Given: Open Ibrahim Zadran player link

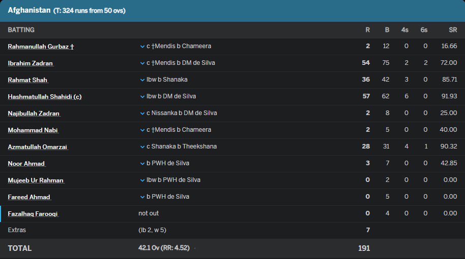Looking at the screenshot, I should (x=30, y=63).
